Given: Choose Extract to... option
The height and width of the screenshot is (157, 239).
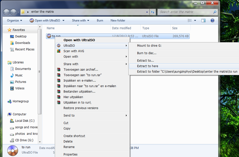Looking at the screenshot, I should 184,60.
